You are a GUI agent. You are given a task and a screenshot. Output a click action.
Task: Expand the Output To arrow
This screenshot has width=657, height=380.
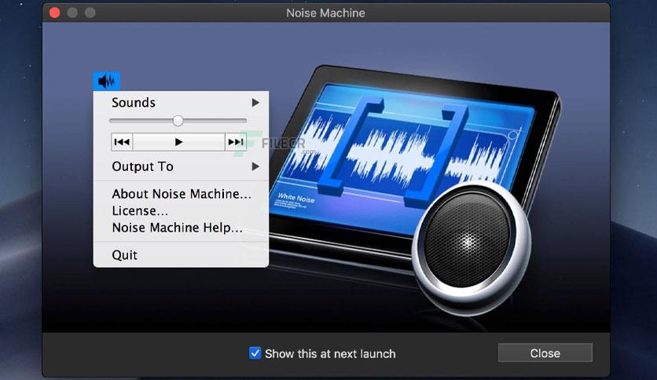255,166
